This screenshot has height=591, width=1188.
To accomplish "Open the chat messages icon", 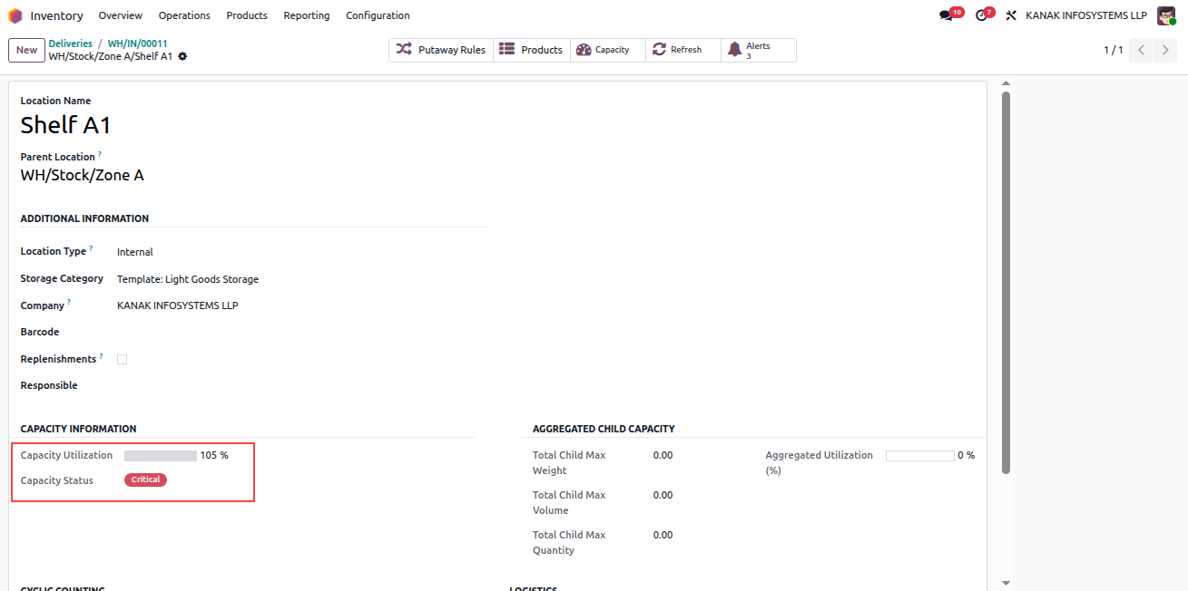I will (x=946, y=15).
